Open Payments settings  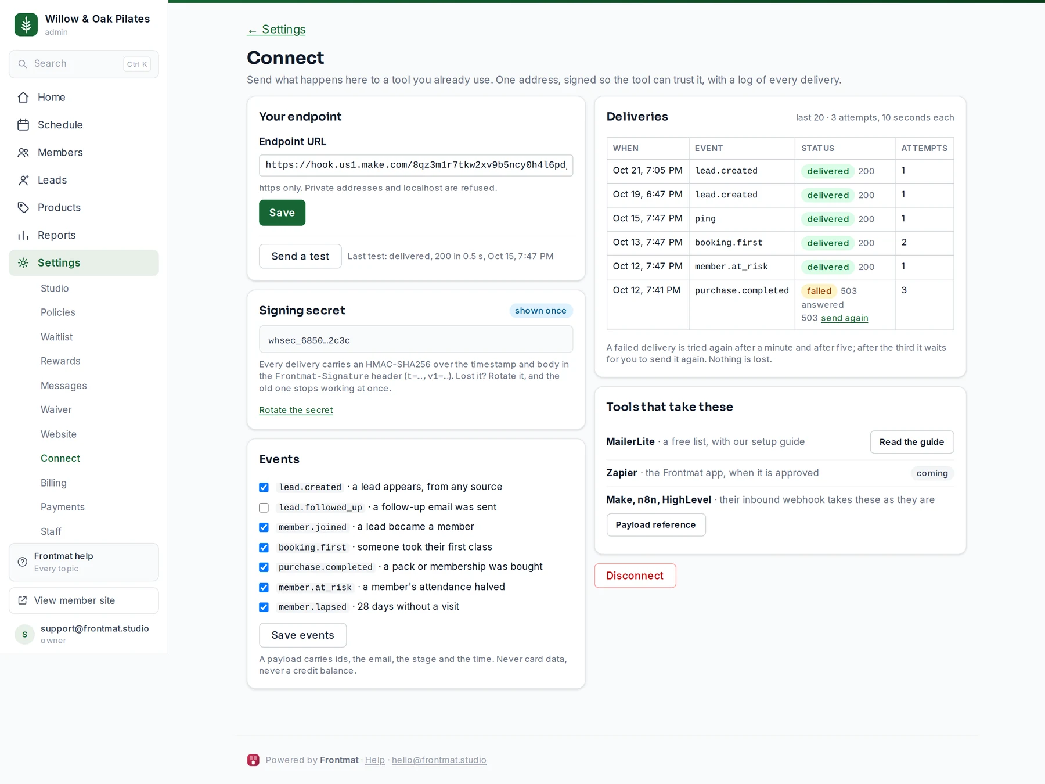pos(63,508)
